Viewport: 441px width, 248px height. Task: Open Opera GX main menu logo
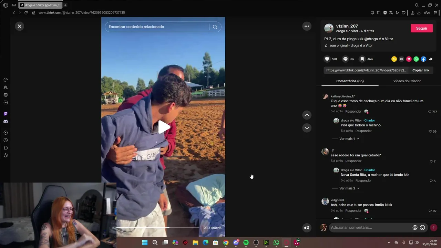coord(6,5)
